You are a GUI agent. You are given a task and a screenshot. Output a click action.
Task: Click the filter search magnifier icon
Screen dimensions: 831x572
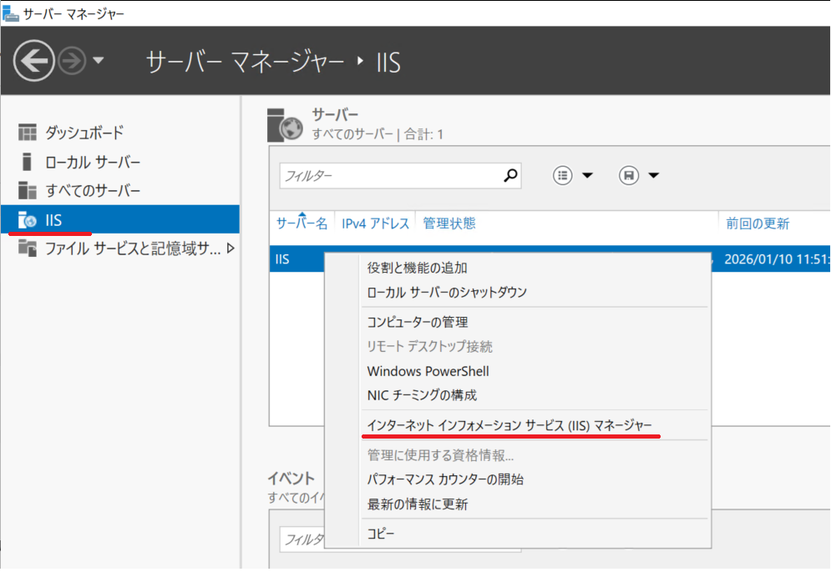click(510, 175)
